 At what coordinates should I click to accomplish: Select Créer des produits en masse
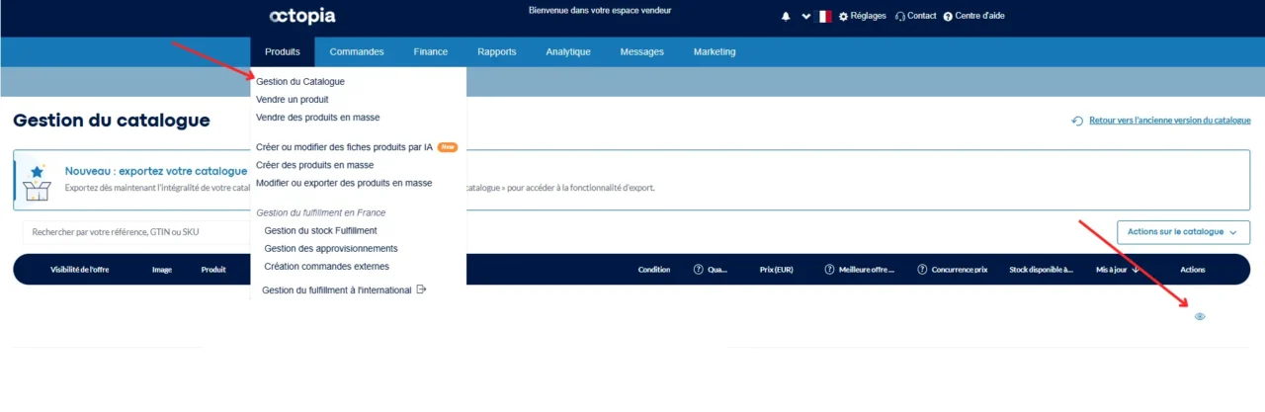click(314, 165)
